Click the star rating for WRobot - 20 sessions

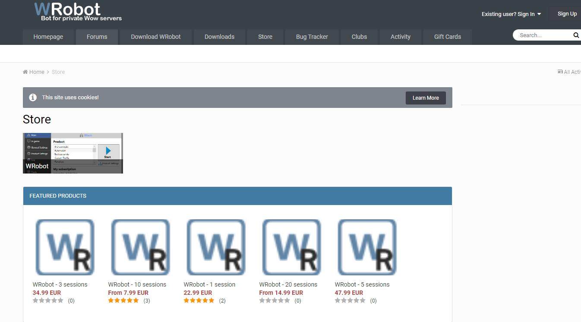pyautogui.click(x=275, y=301)
